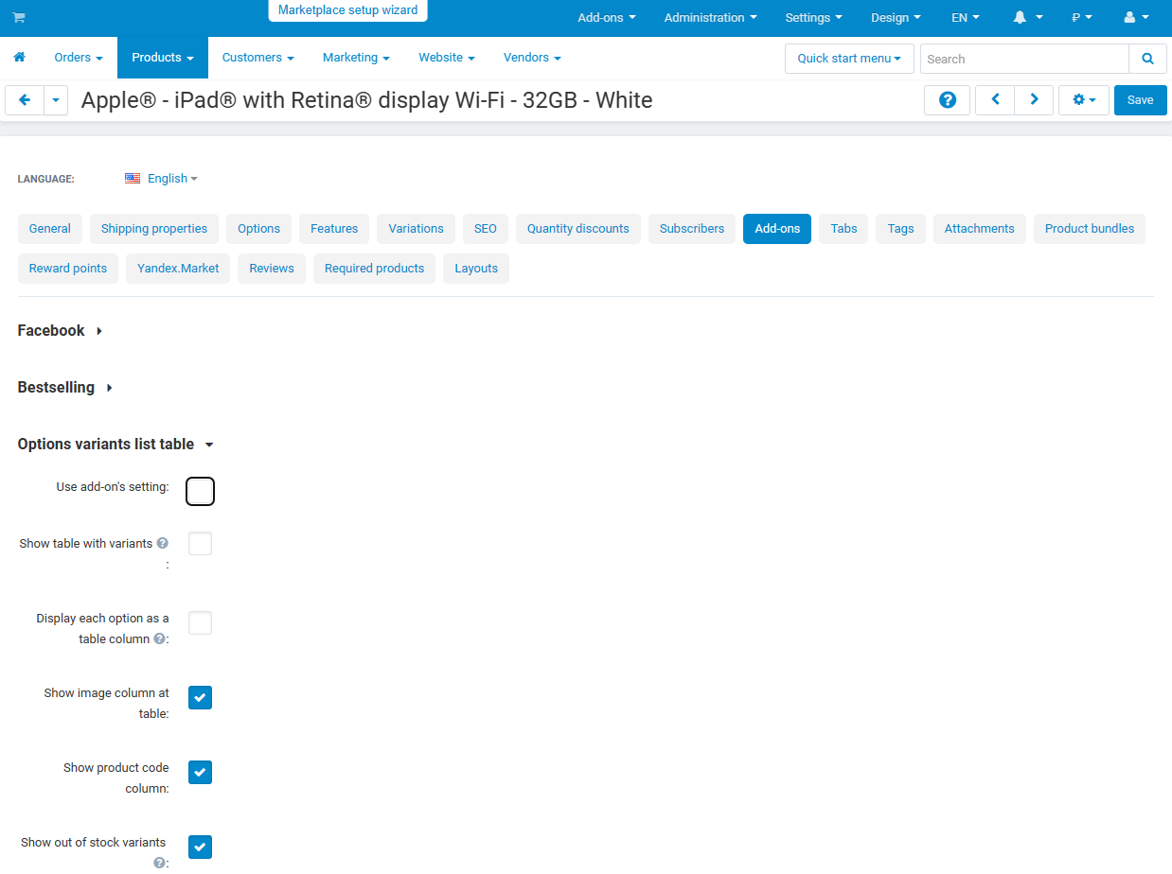The image size is (1172, 874).
Task: Switch to the Attachments tab
Action: click(980, 229)
